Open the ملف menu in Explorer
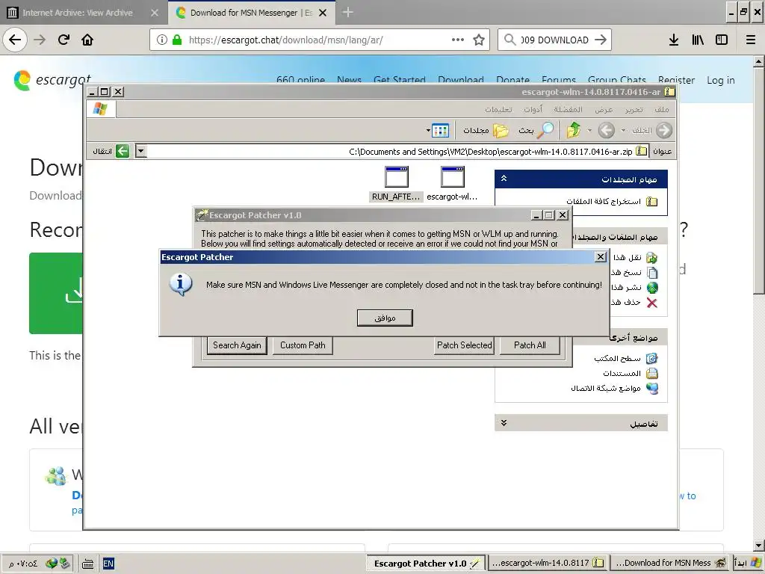This screenshot has height=574, width=765. (x=662, y=109)
